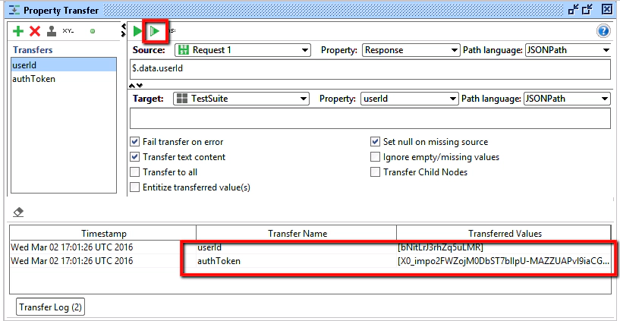The height and width of the screenshot is (321, 620).
Task: Open the Transfer Log (2) tab
Action: [50, 307]
